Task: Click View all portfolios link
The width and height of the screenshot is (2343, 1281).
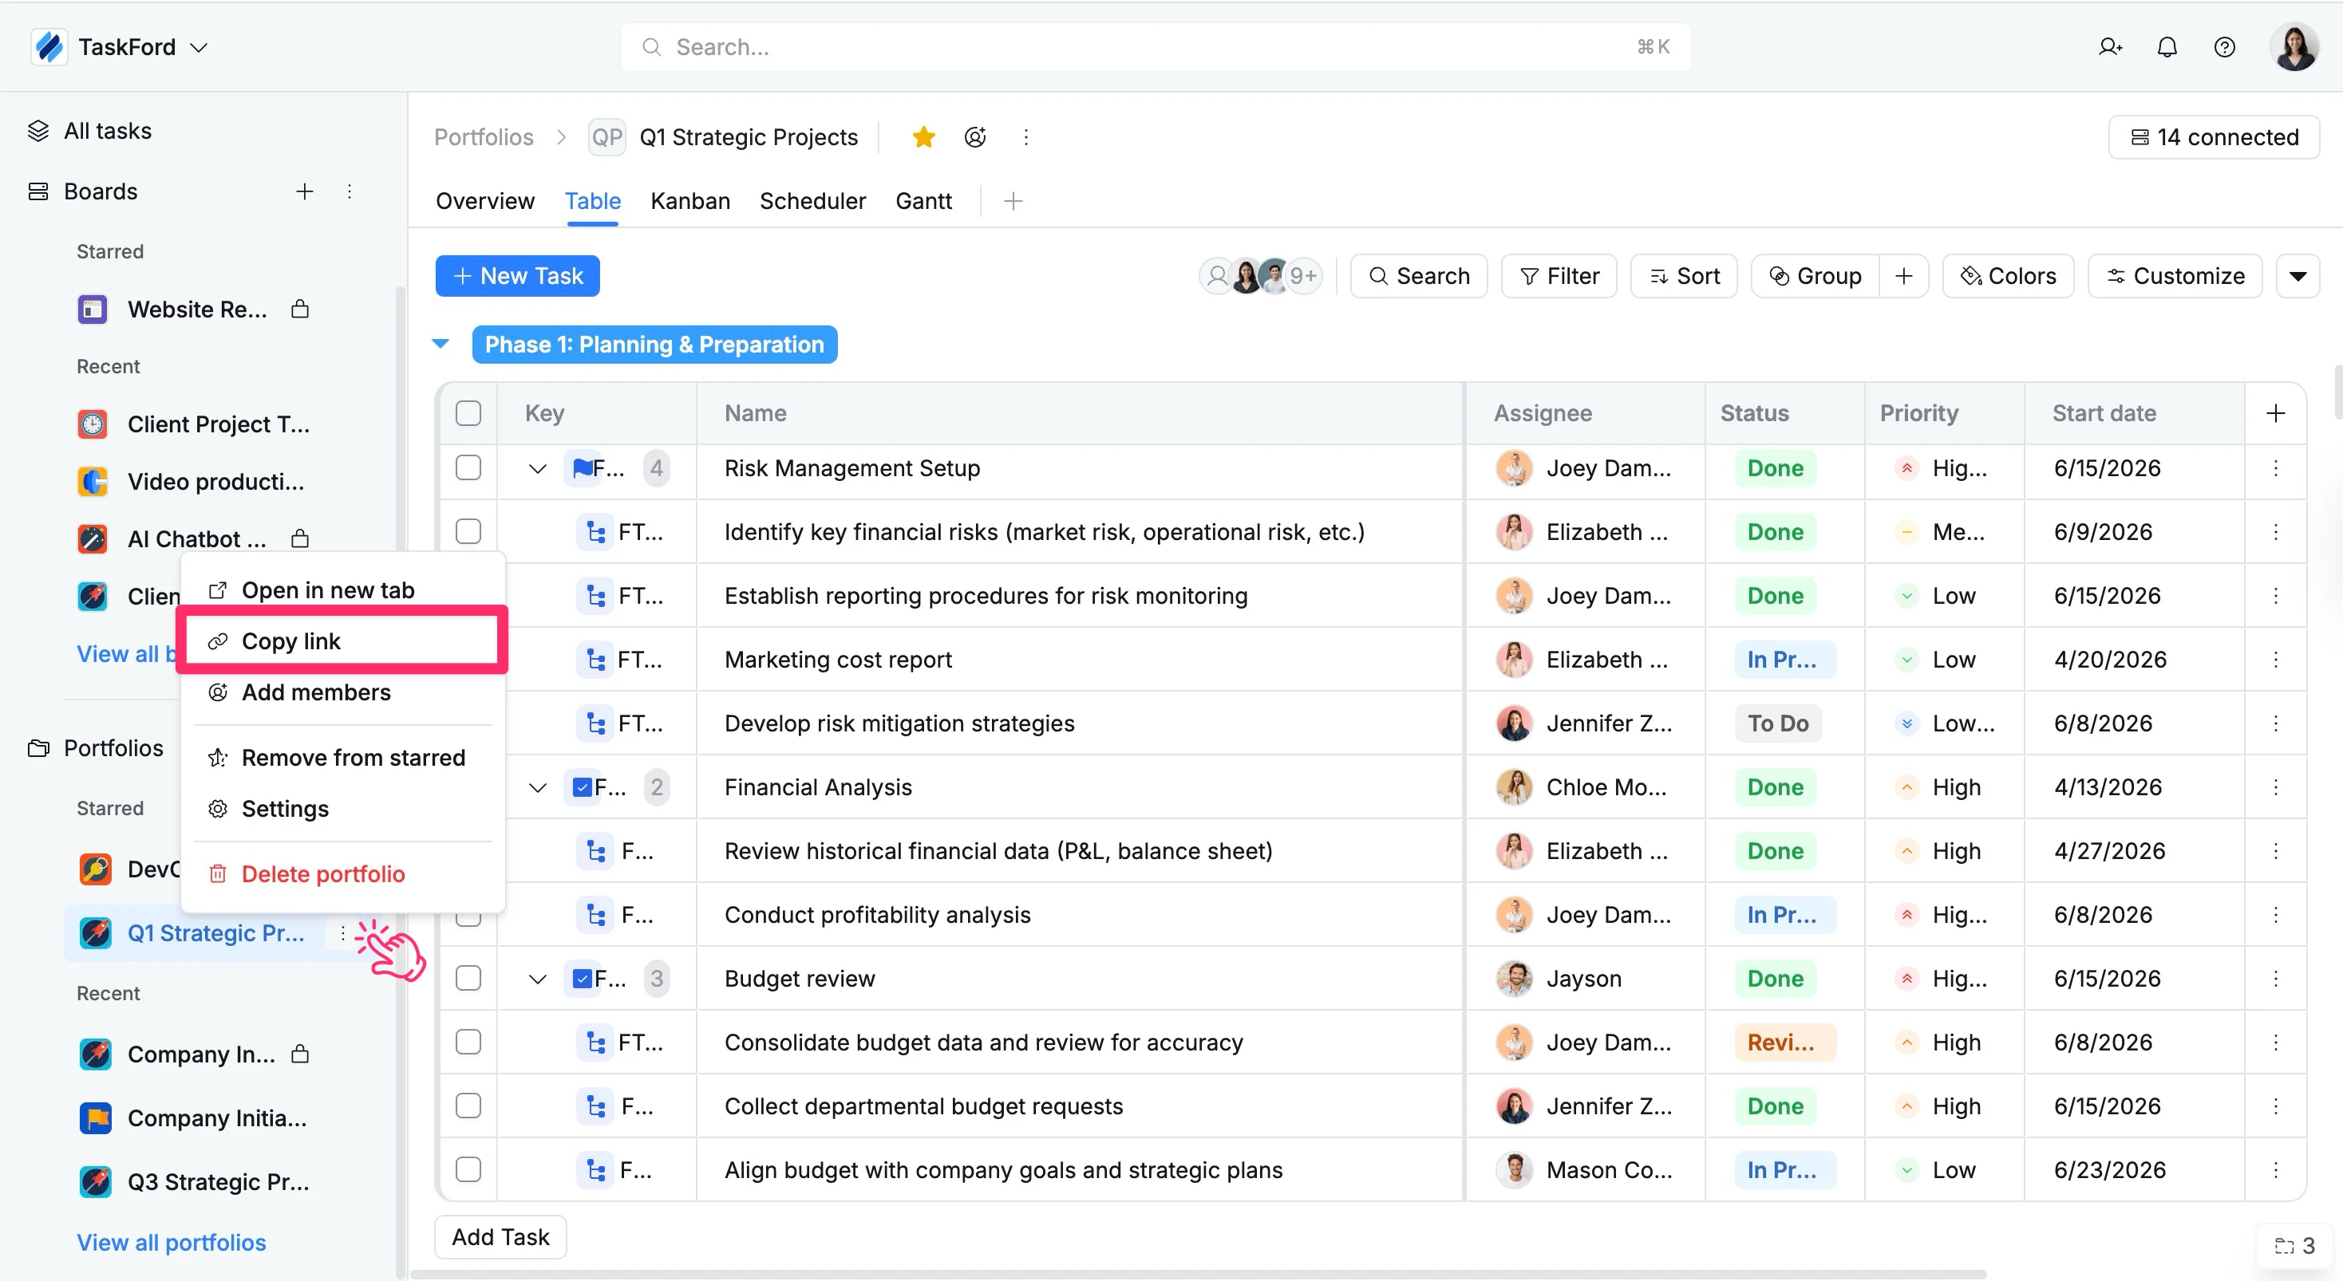Action: pos(171,1243)
